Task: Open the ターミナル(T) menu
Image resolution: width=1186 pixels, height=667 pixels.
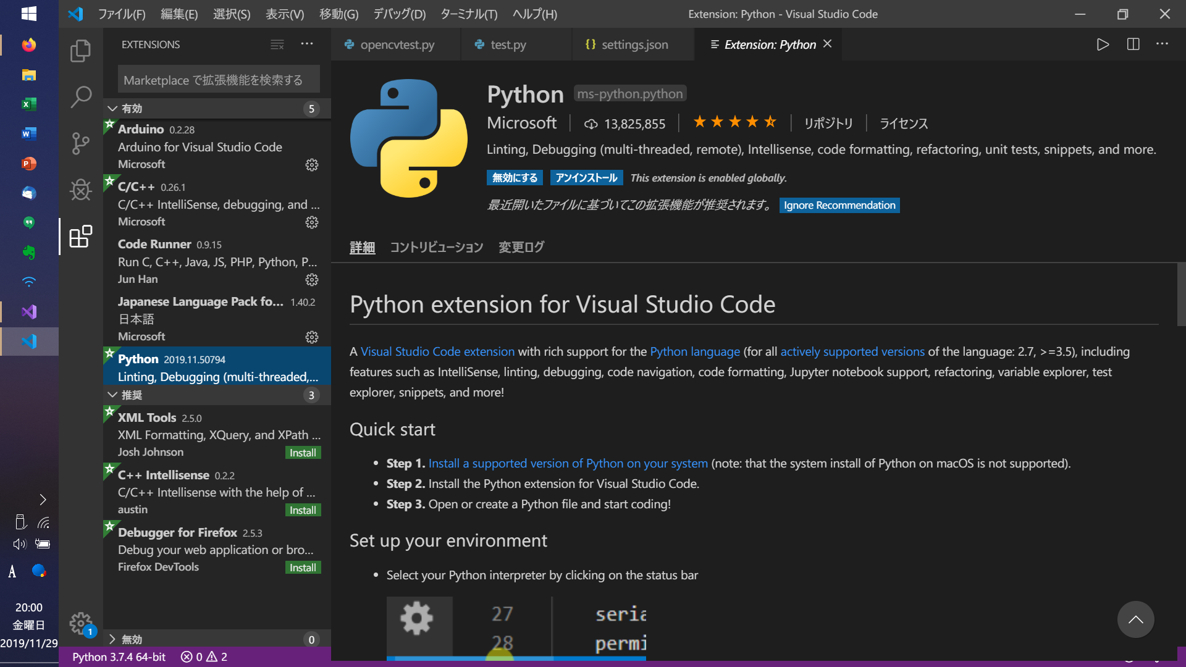Action: [468, 14]
